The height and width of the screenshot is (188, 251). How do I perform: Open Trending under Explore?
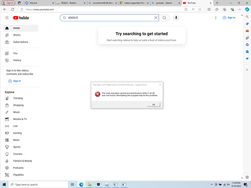coord(21,98)
